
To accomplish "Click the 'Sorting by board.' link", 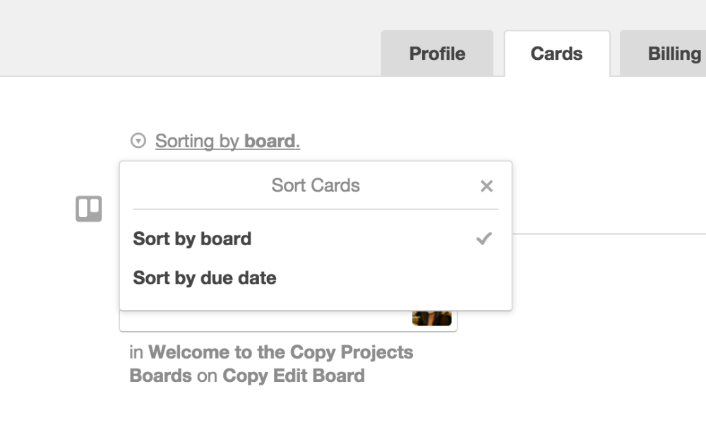I will pyautogui.click(x=227, y=142).
